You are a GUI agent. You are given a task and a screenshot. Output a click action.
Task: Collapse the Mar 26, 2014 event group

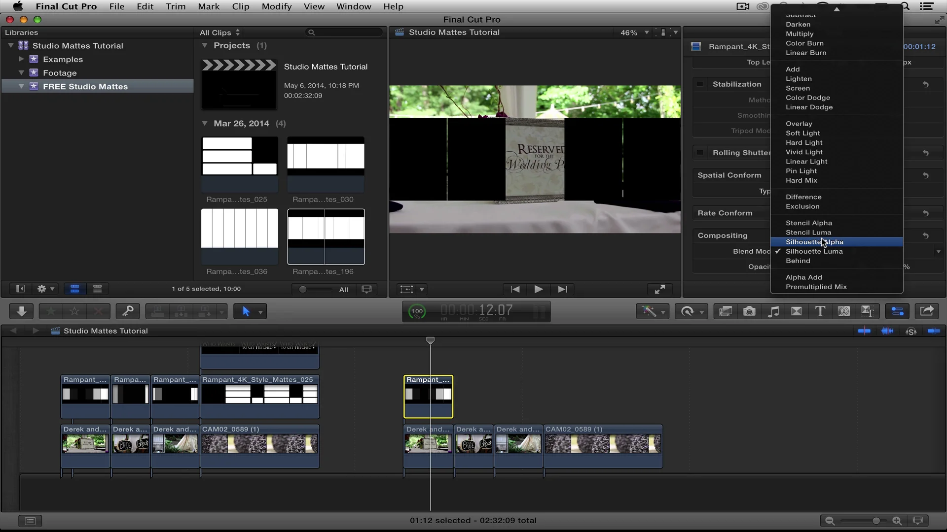(x=205, y=124)
